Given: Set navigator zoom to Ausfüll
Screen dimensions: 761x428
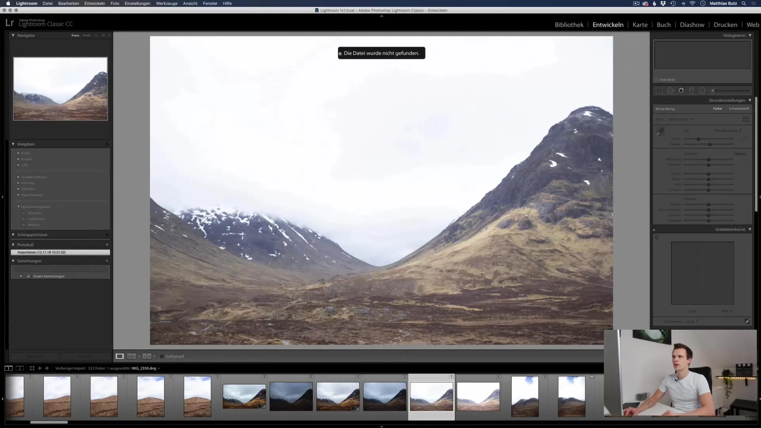Looking at the screenshot, I should point(86,35).
